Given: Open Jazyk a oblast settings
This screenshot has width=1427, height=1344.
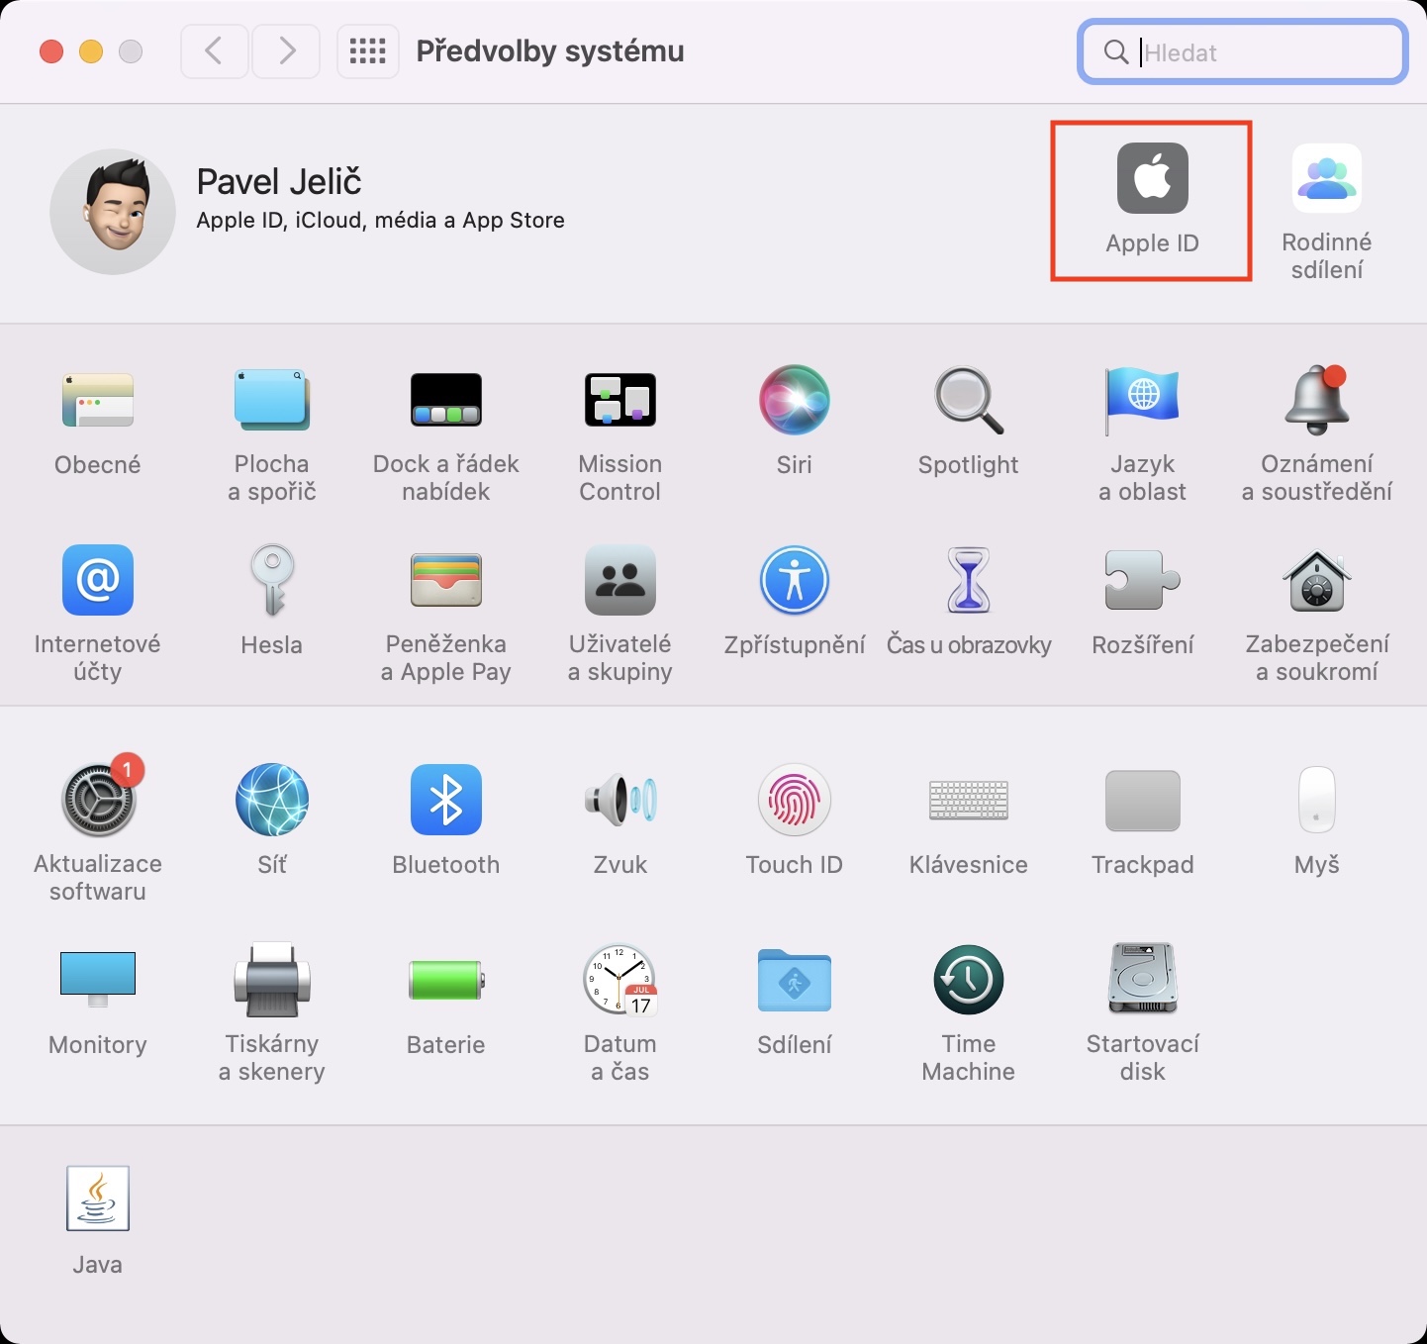Looking at the screenshot, I should tap(1143, 434).
